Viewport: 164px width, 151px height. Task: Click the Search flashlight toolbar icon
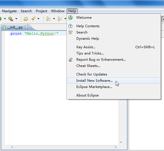point(33,19)
